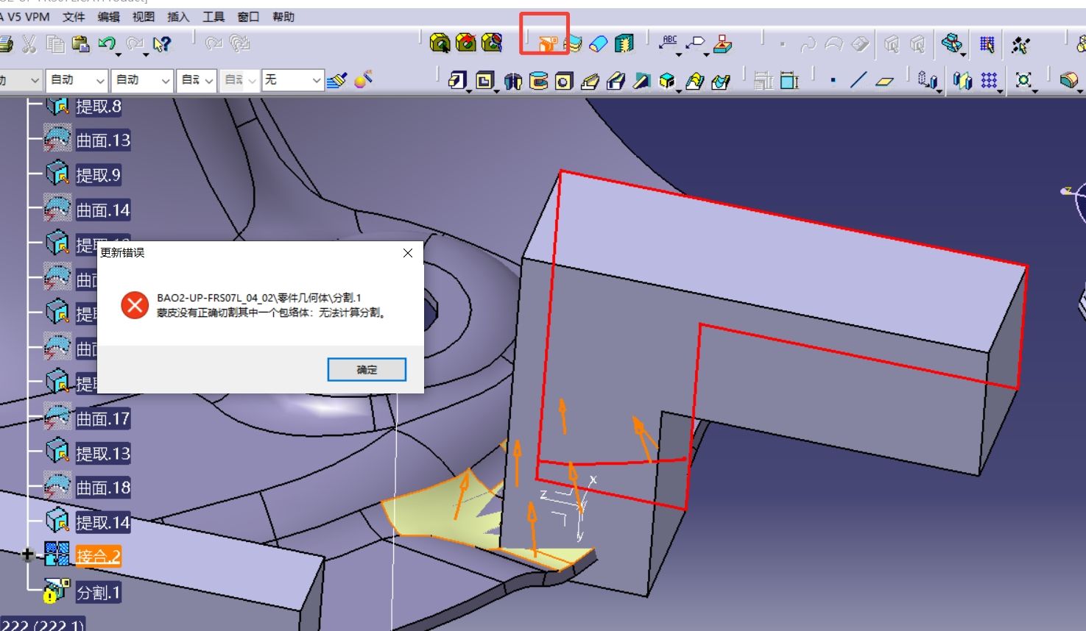Click the Pad tool icon

click(457, 80)
